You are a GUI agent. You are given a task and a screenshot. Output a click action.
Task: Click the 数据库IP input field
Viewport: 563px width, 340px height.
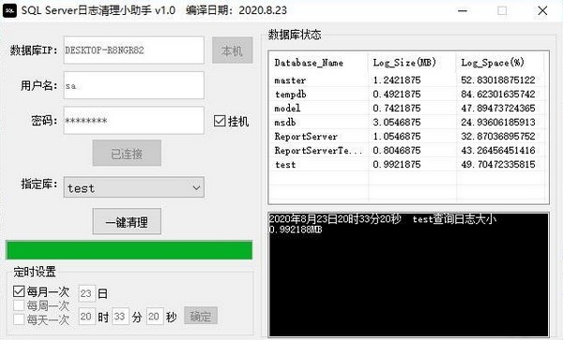pyautogui.click(x=134, y=51)
